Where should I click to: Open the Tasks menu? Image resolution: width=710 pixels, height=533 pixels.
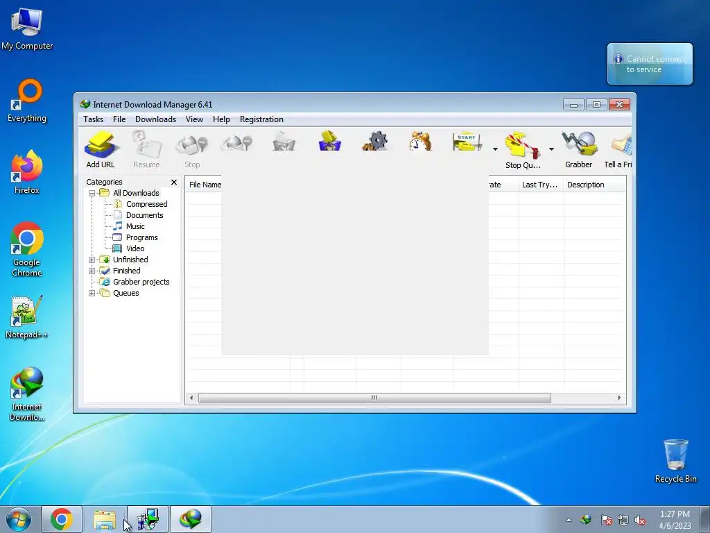(94, 119)
